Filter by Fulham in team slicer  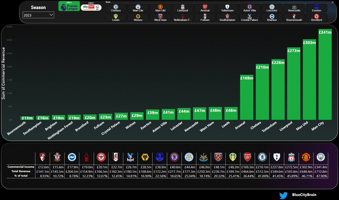(205, 17)
